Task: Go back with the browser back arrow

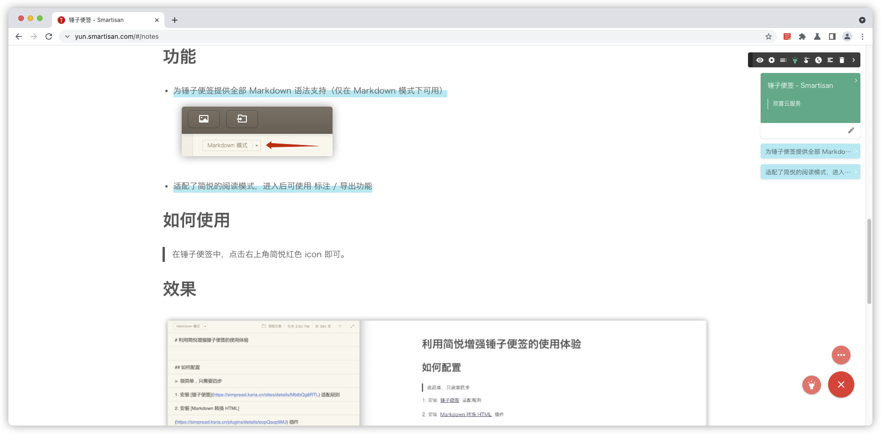Action: (x=19, y=36)
